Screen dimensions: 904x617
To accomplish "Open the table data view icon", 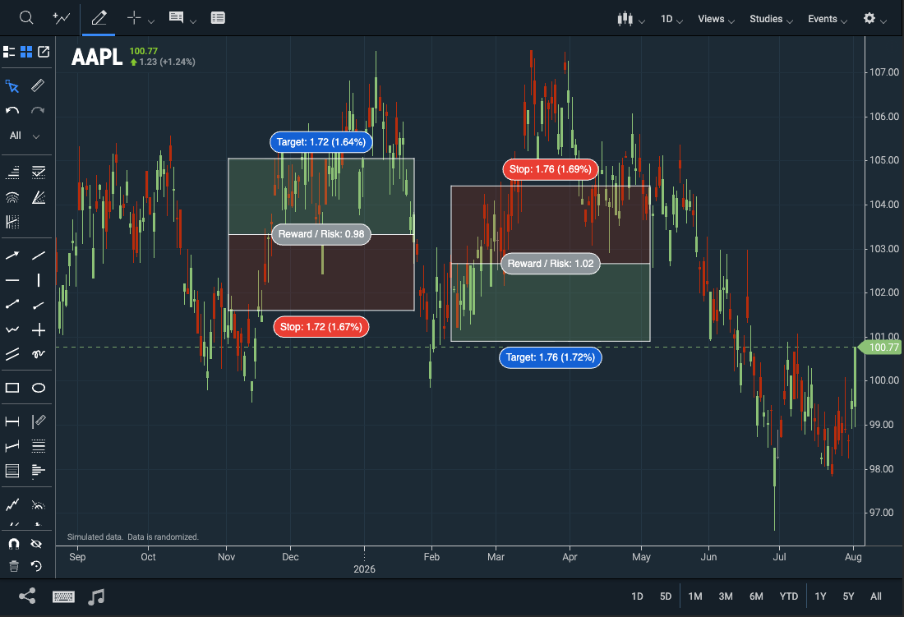I will tap(218, 18).
